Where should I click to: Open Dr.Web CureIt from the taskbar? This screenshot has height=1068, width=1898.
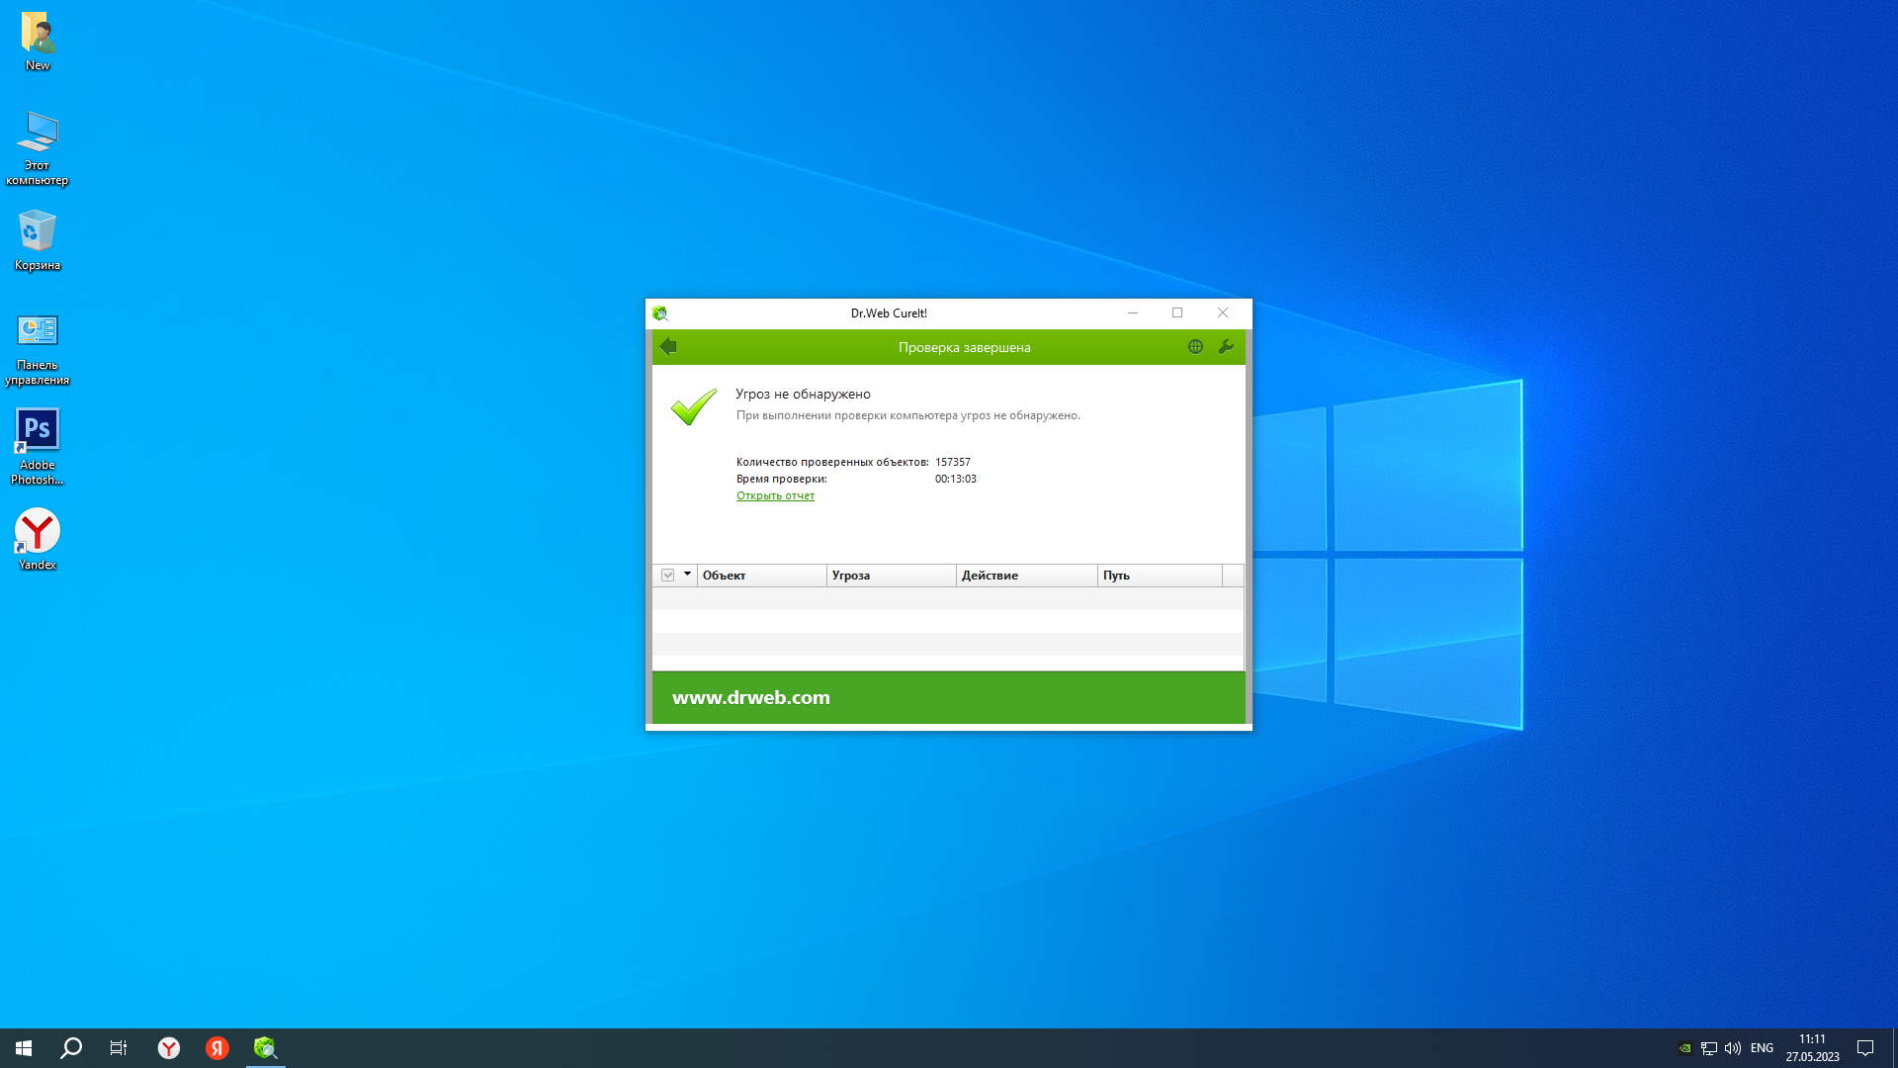click(265, 1048)
